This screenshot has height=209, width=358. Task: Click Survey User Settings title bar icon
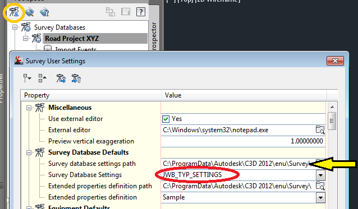pos(19,61)
